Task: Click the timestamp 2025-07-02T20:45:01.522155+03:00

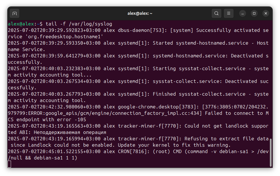Action: pos(54,151)
